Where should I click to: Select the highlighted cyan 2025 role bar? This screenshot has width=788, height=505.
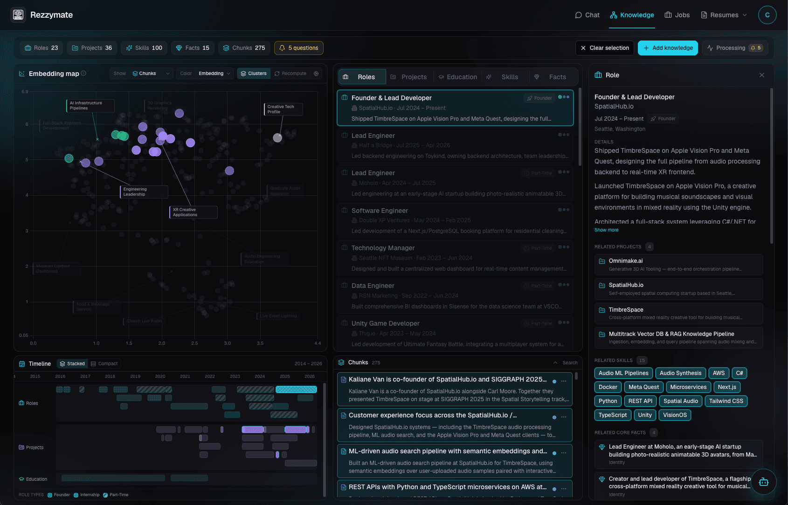click(297, 389)
